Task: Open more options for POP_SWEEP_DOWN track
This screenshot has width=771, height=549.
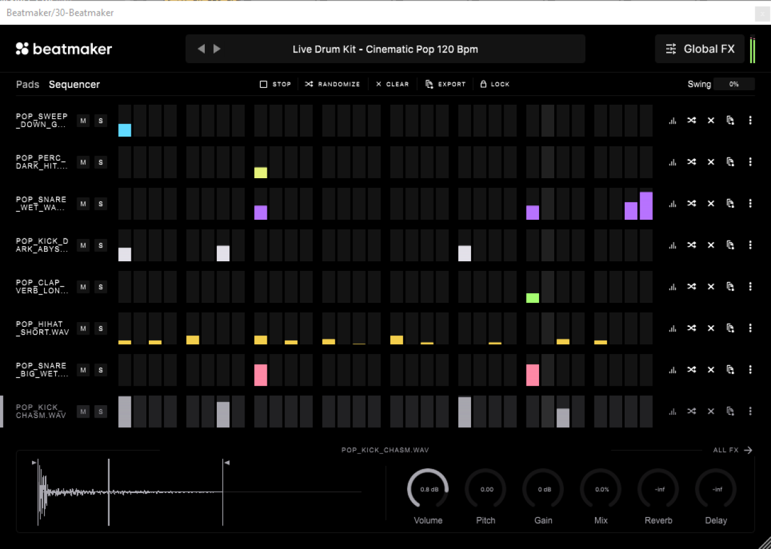Action: [x=750, y=120]
